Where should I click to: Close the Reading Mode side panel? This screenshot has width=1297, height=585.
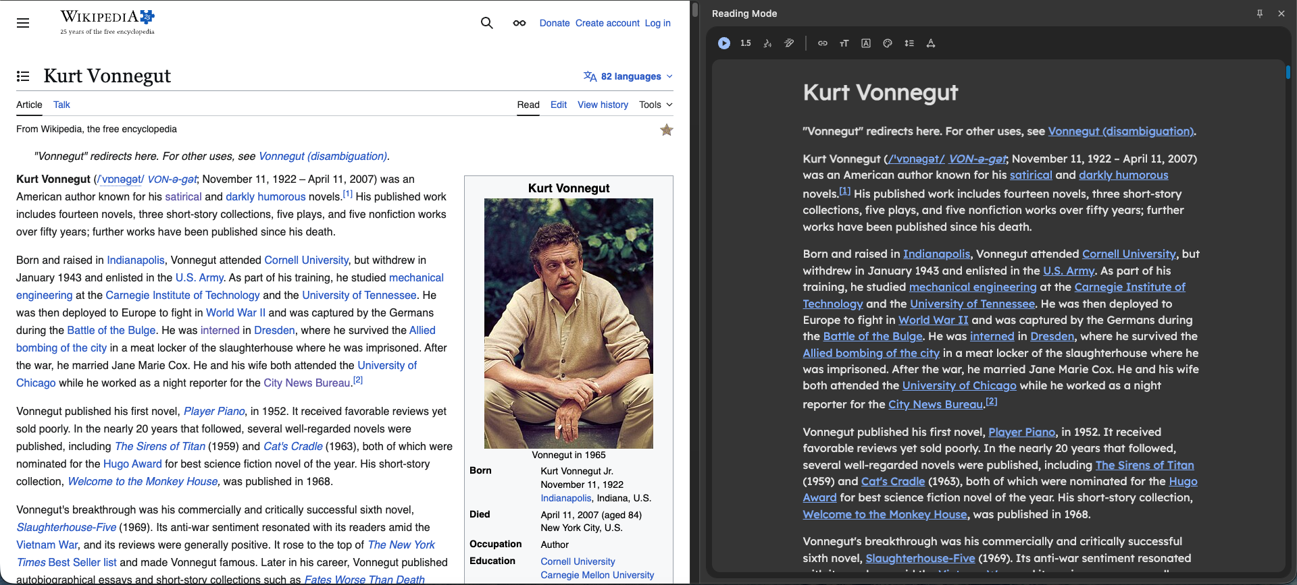(1281, 13)
